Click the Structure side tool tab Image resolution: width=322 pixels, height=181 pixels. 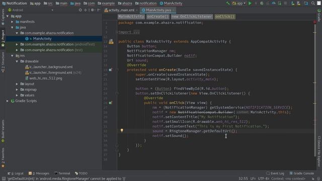click(x=3, y=62)
